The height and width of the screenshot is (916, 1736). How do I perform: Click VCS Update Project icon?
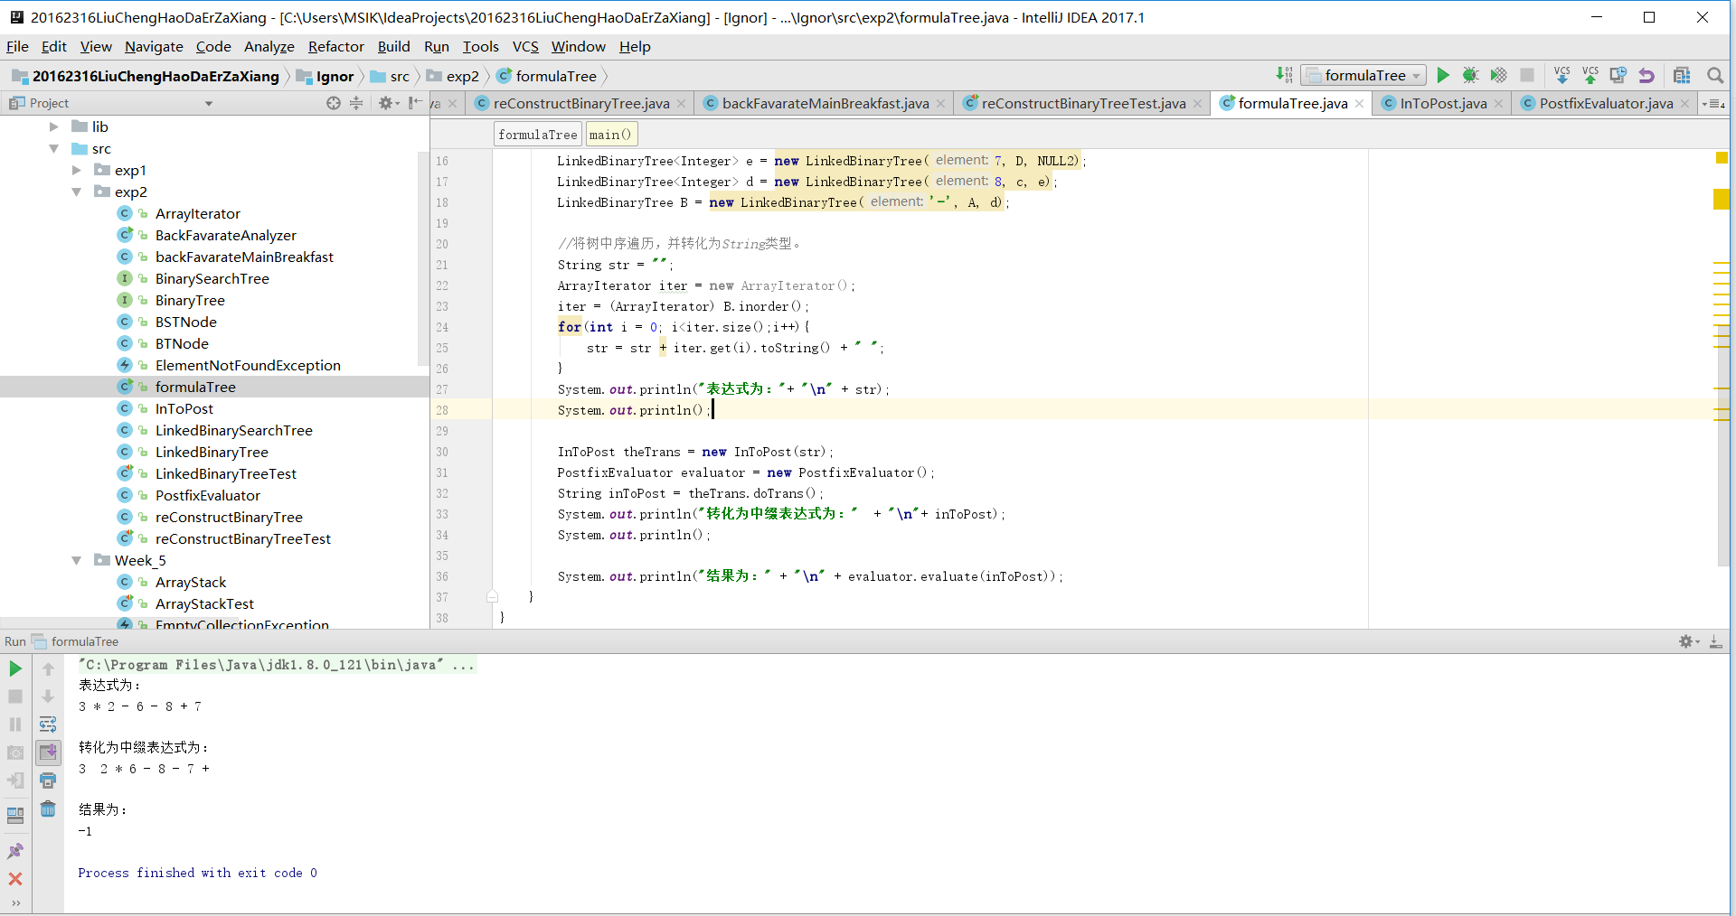coord(1561,75)
